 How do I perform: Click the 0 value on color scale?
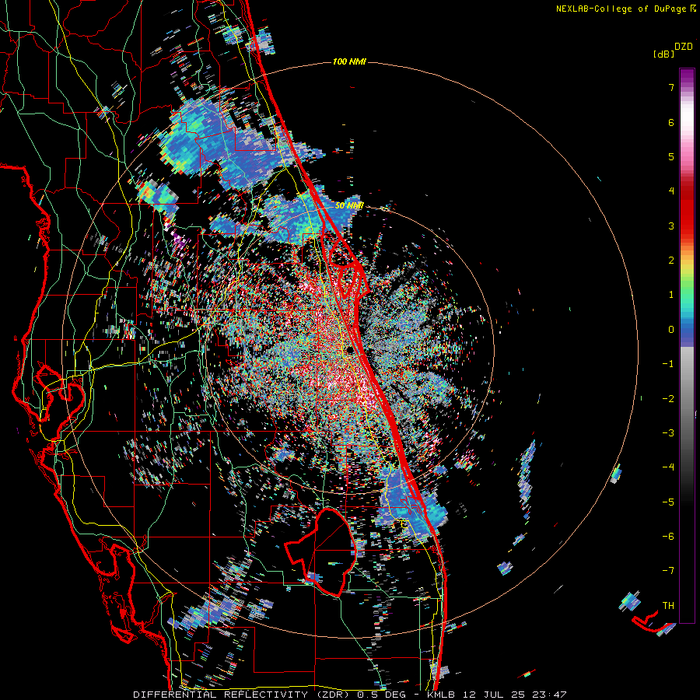pos(671,330)
